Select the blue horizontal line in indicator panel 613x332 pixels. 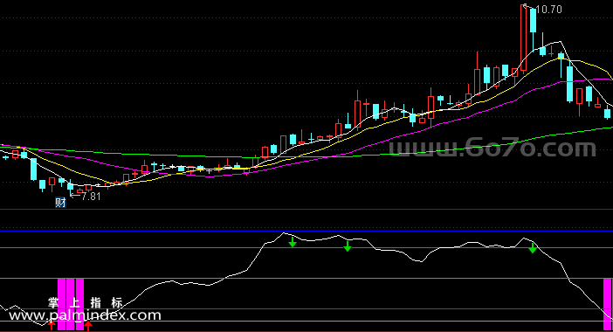pyautogui.click(x=306, y=232)
